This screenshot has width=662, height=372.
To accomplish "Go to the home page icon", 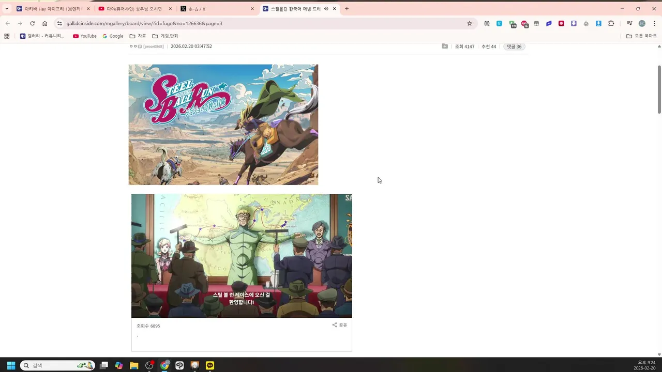I will (44, 23).
